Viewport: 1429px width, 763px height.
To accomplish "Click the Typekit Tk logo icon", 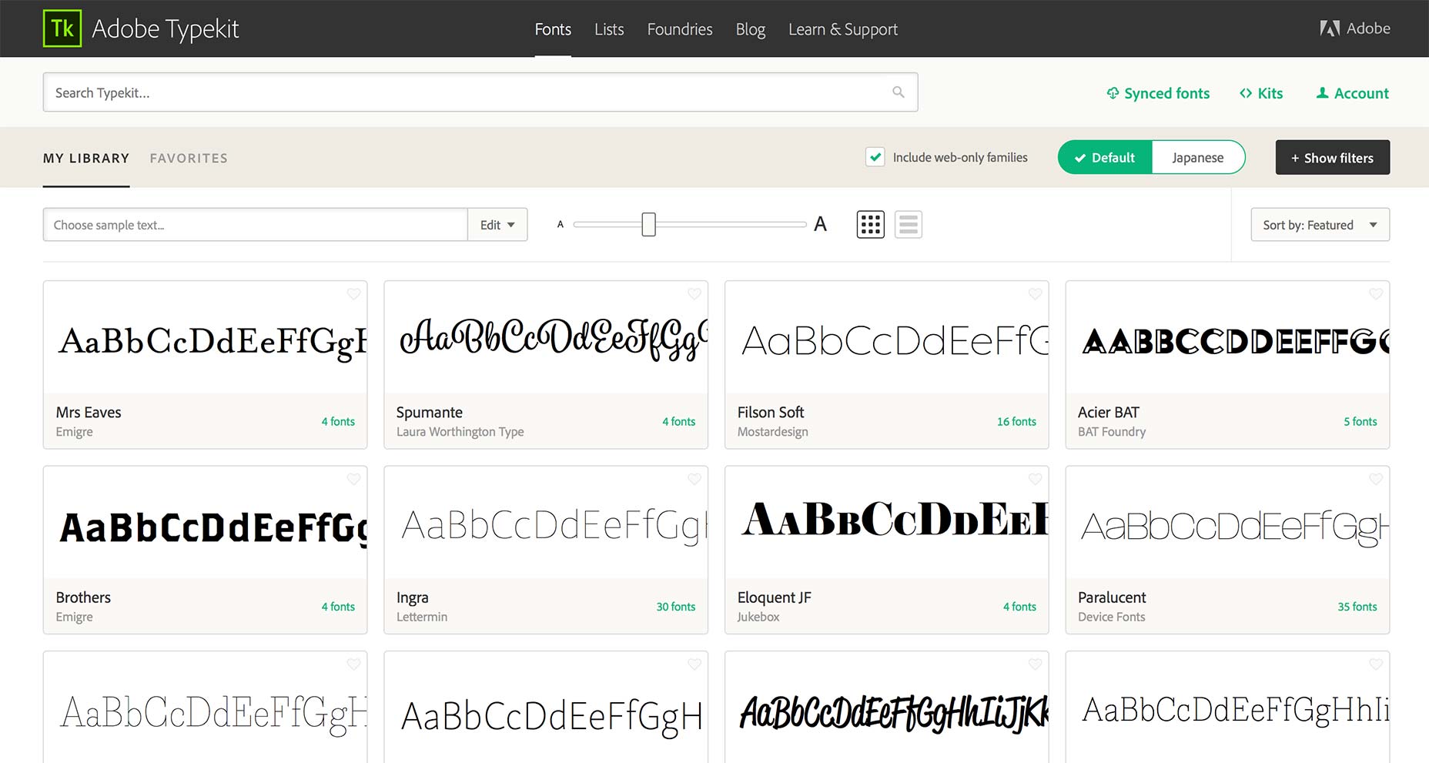I will 62,28.
